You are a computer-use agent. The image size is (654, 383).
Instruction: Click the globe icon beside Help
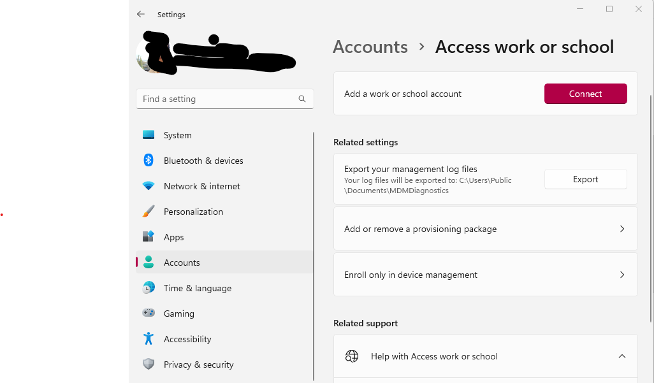click(351, 356)
